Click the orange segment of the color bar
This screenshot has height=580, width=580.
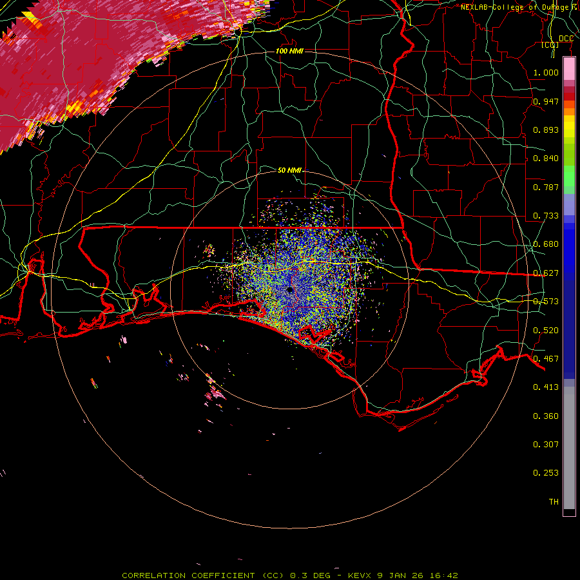point(569,111)
